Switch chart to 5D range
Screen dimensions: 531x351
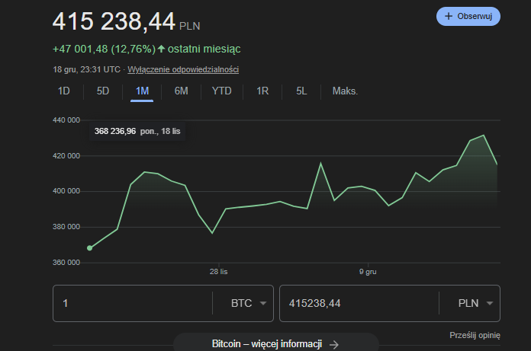103,91
